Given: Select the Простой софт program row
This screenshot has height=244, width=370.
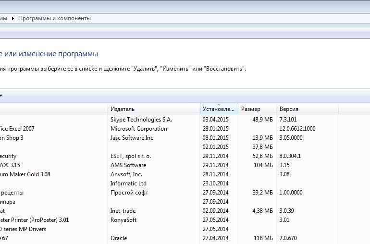Looking at the screenshot, I should (x=129, y=193).
